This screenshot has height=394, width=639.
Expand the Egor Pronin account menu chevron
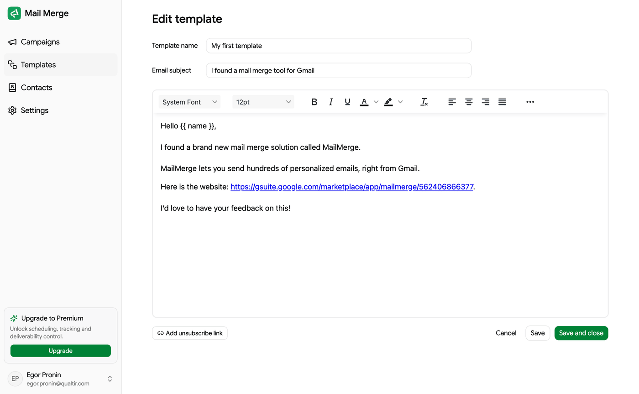click(x=110, y=379)
